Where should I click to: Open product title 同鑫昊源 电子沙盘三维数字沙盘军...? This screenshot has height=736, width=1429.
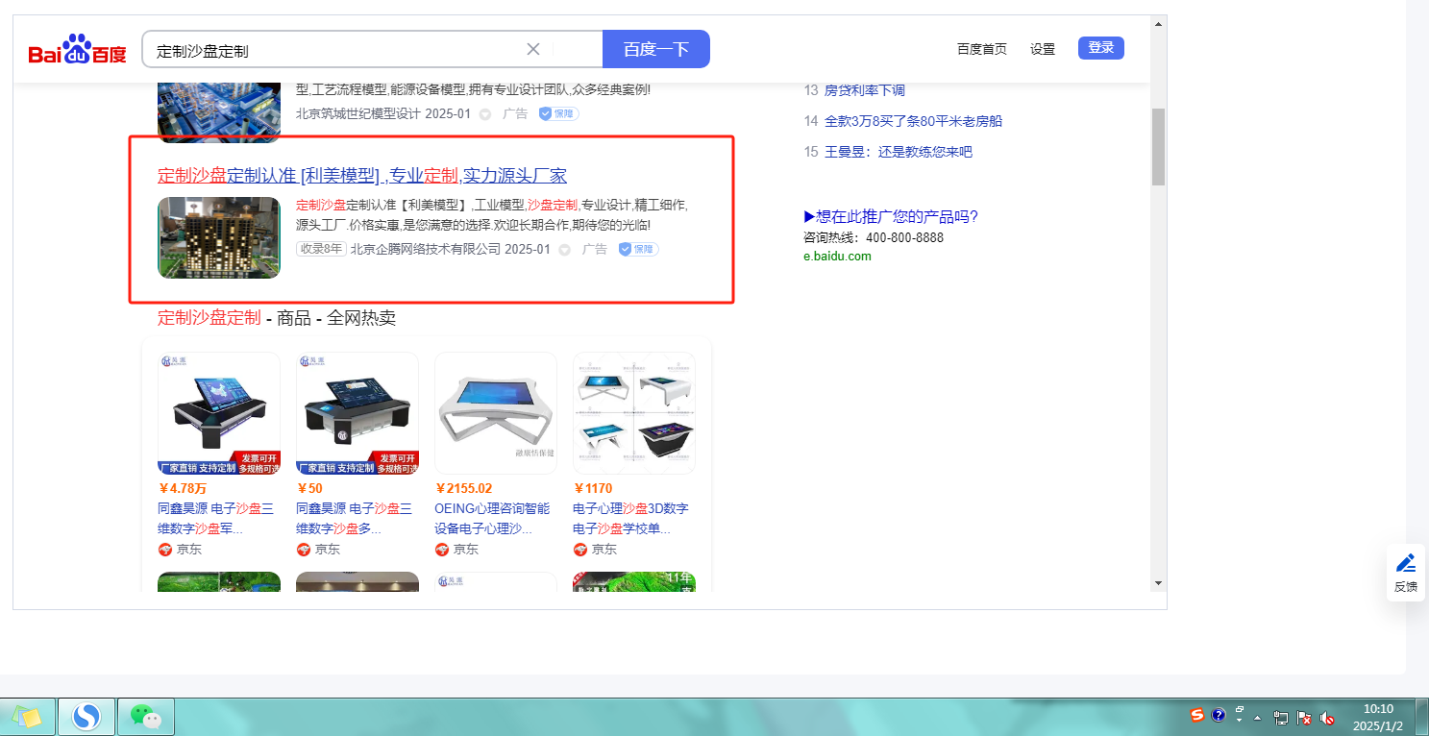tap(215, 519)
